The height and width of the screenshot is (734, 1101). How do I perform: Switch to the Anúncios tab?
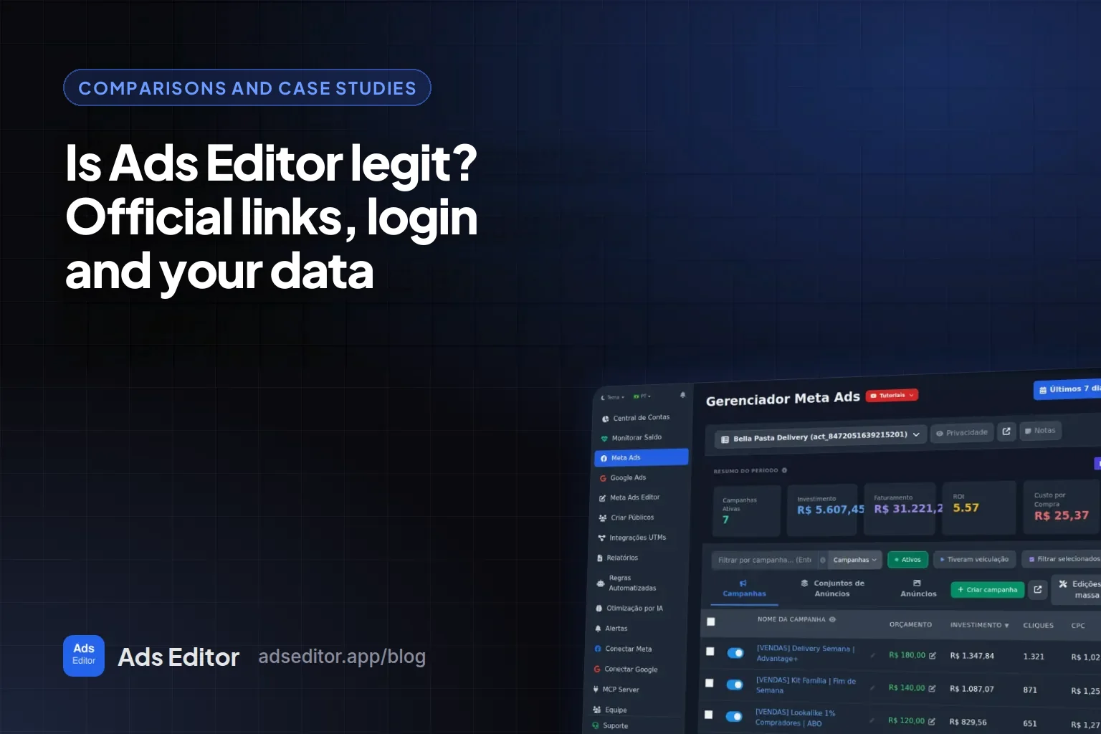tap(918, 588)
